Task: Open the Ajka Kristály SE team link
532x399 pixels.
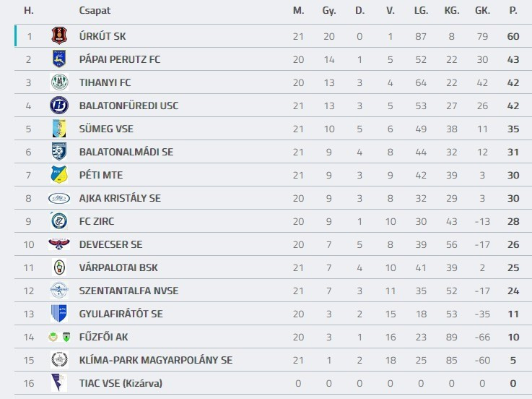Action: tap(120, 198)
